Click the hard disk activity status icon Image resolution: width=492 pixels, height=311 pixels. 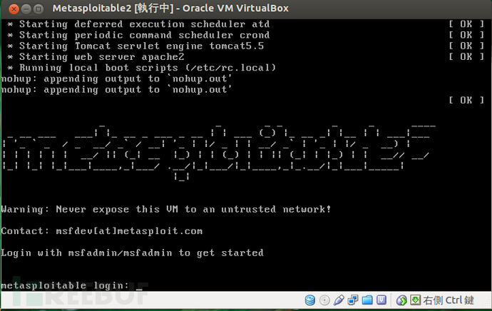click(x=309, y=300)
